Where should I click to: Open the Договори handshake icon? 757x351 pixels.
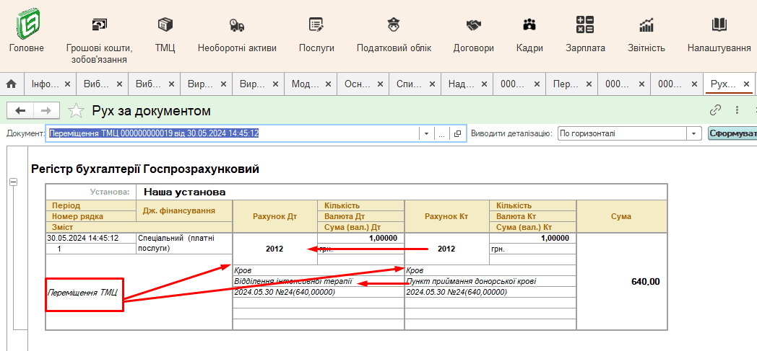pos(473,25)
